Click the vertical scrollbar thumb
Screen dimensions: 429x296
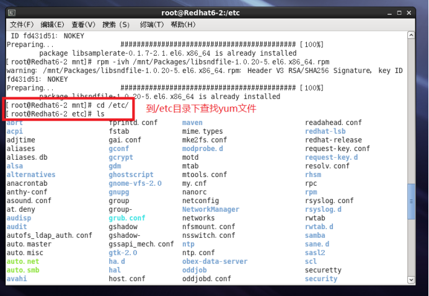[x=411, y=201]
